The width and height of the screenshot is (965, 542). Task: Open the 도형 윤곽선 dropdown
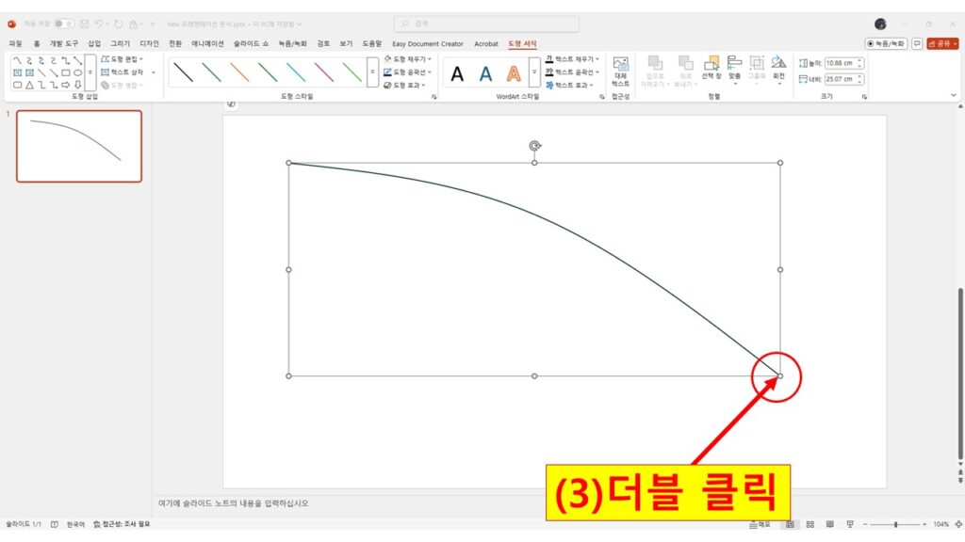point(407,72)
